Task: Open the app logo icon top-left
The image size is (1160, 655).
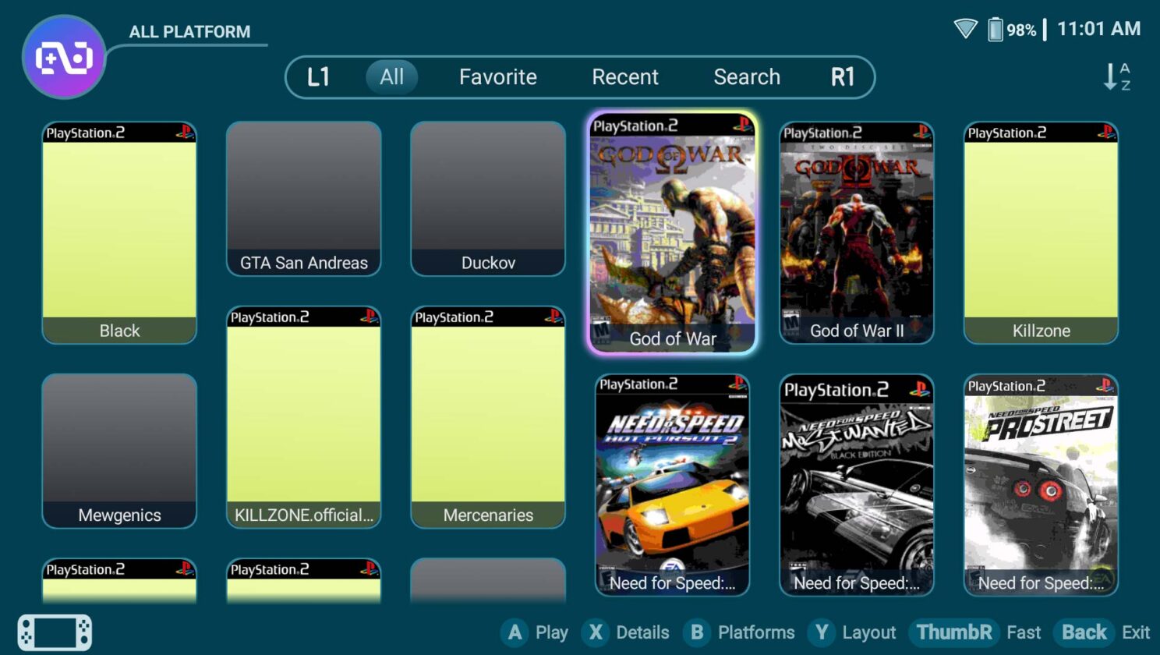Action: pos(64,55)
